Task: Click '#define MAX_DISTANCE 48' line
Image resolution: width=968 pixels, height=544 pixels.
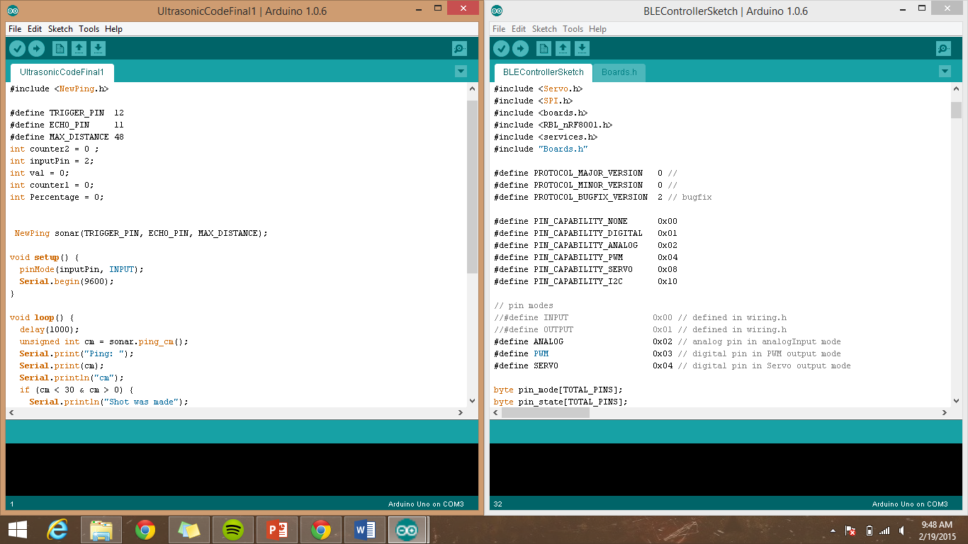Action: point(67,137)
